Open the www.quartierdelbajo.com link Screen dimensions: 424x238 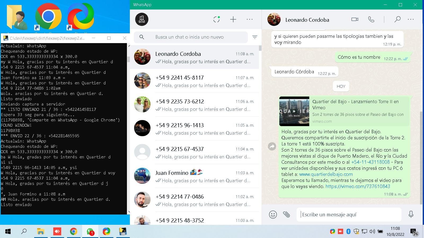326,174
